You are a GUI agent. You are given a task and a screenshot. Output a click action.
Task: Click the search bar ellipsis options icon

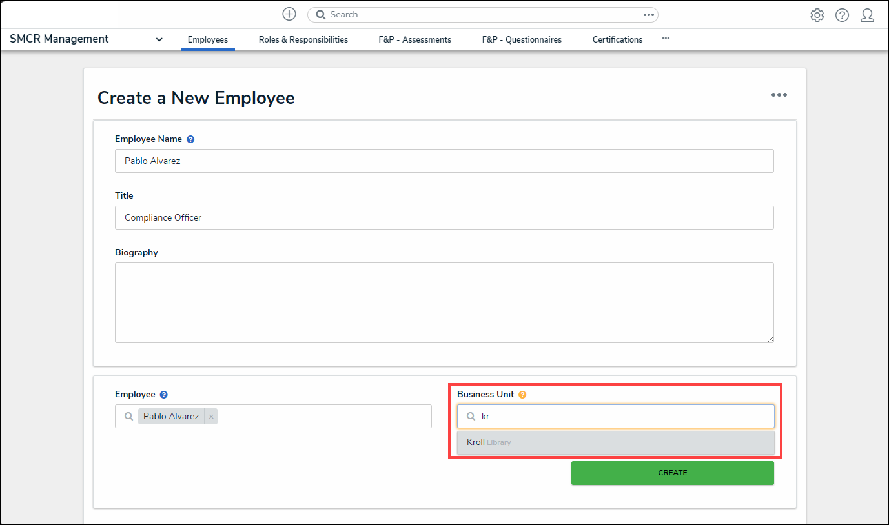coord(648,15)
